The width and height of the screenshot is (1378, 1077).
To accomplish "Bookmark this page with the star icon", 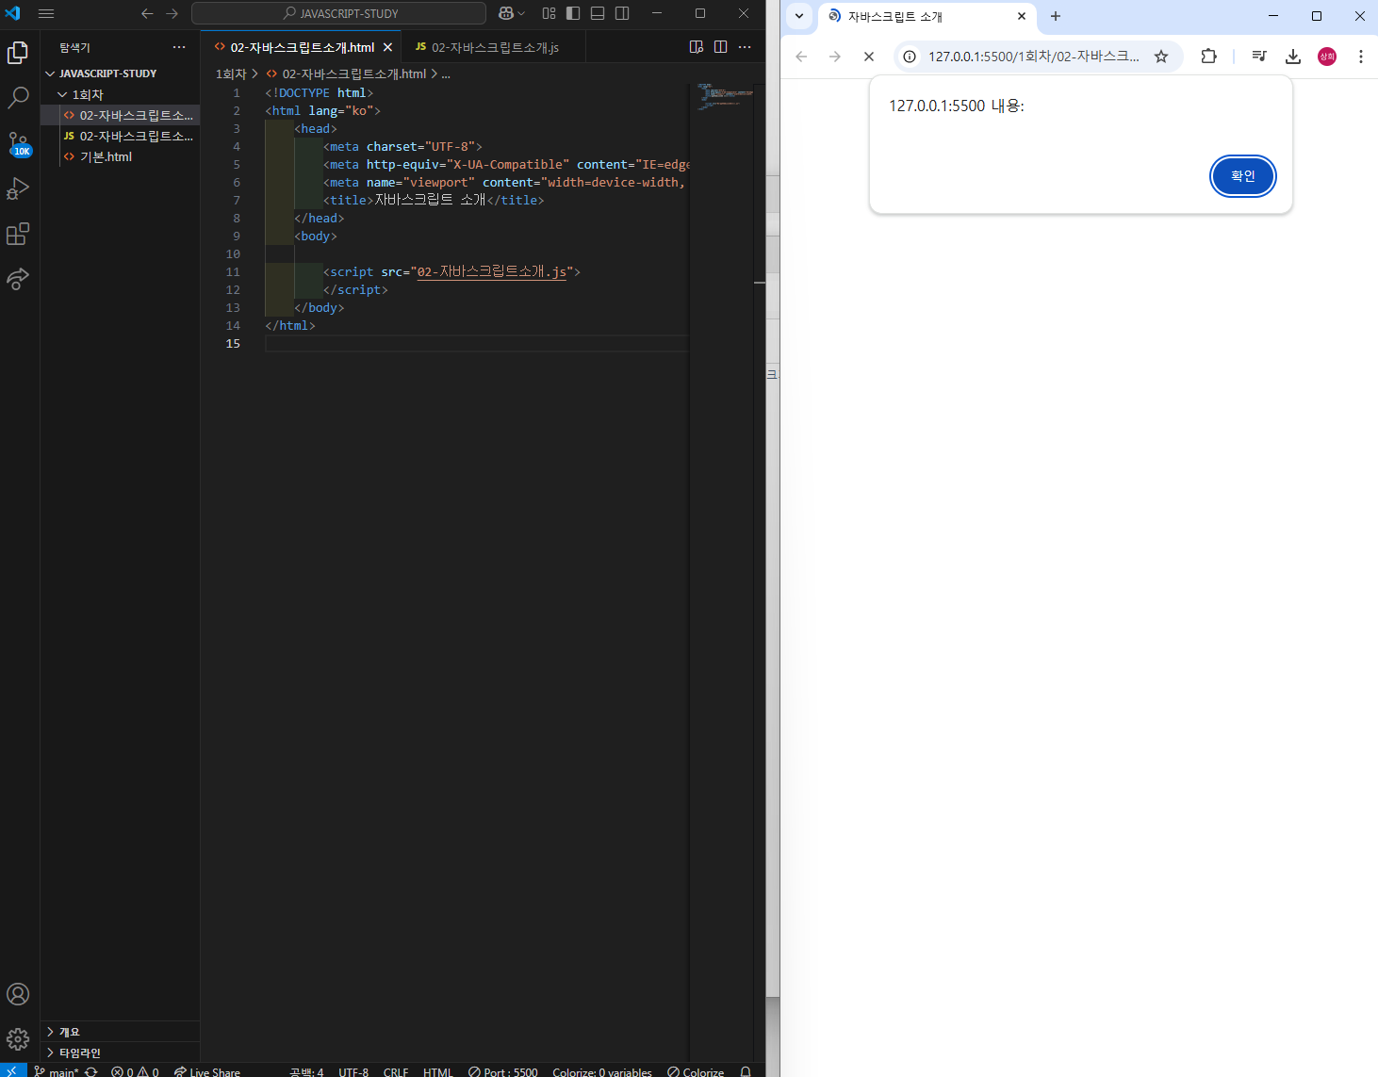I will [1161, 57].
